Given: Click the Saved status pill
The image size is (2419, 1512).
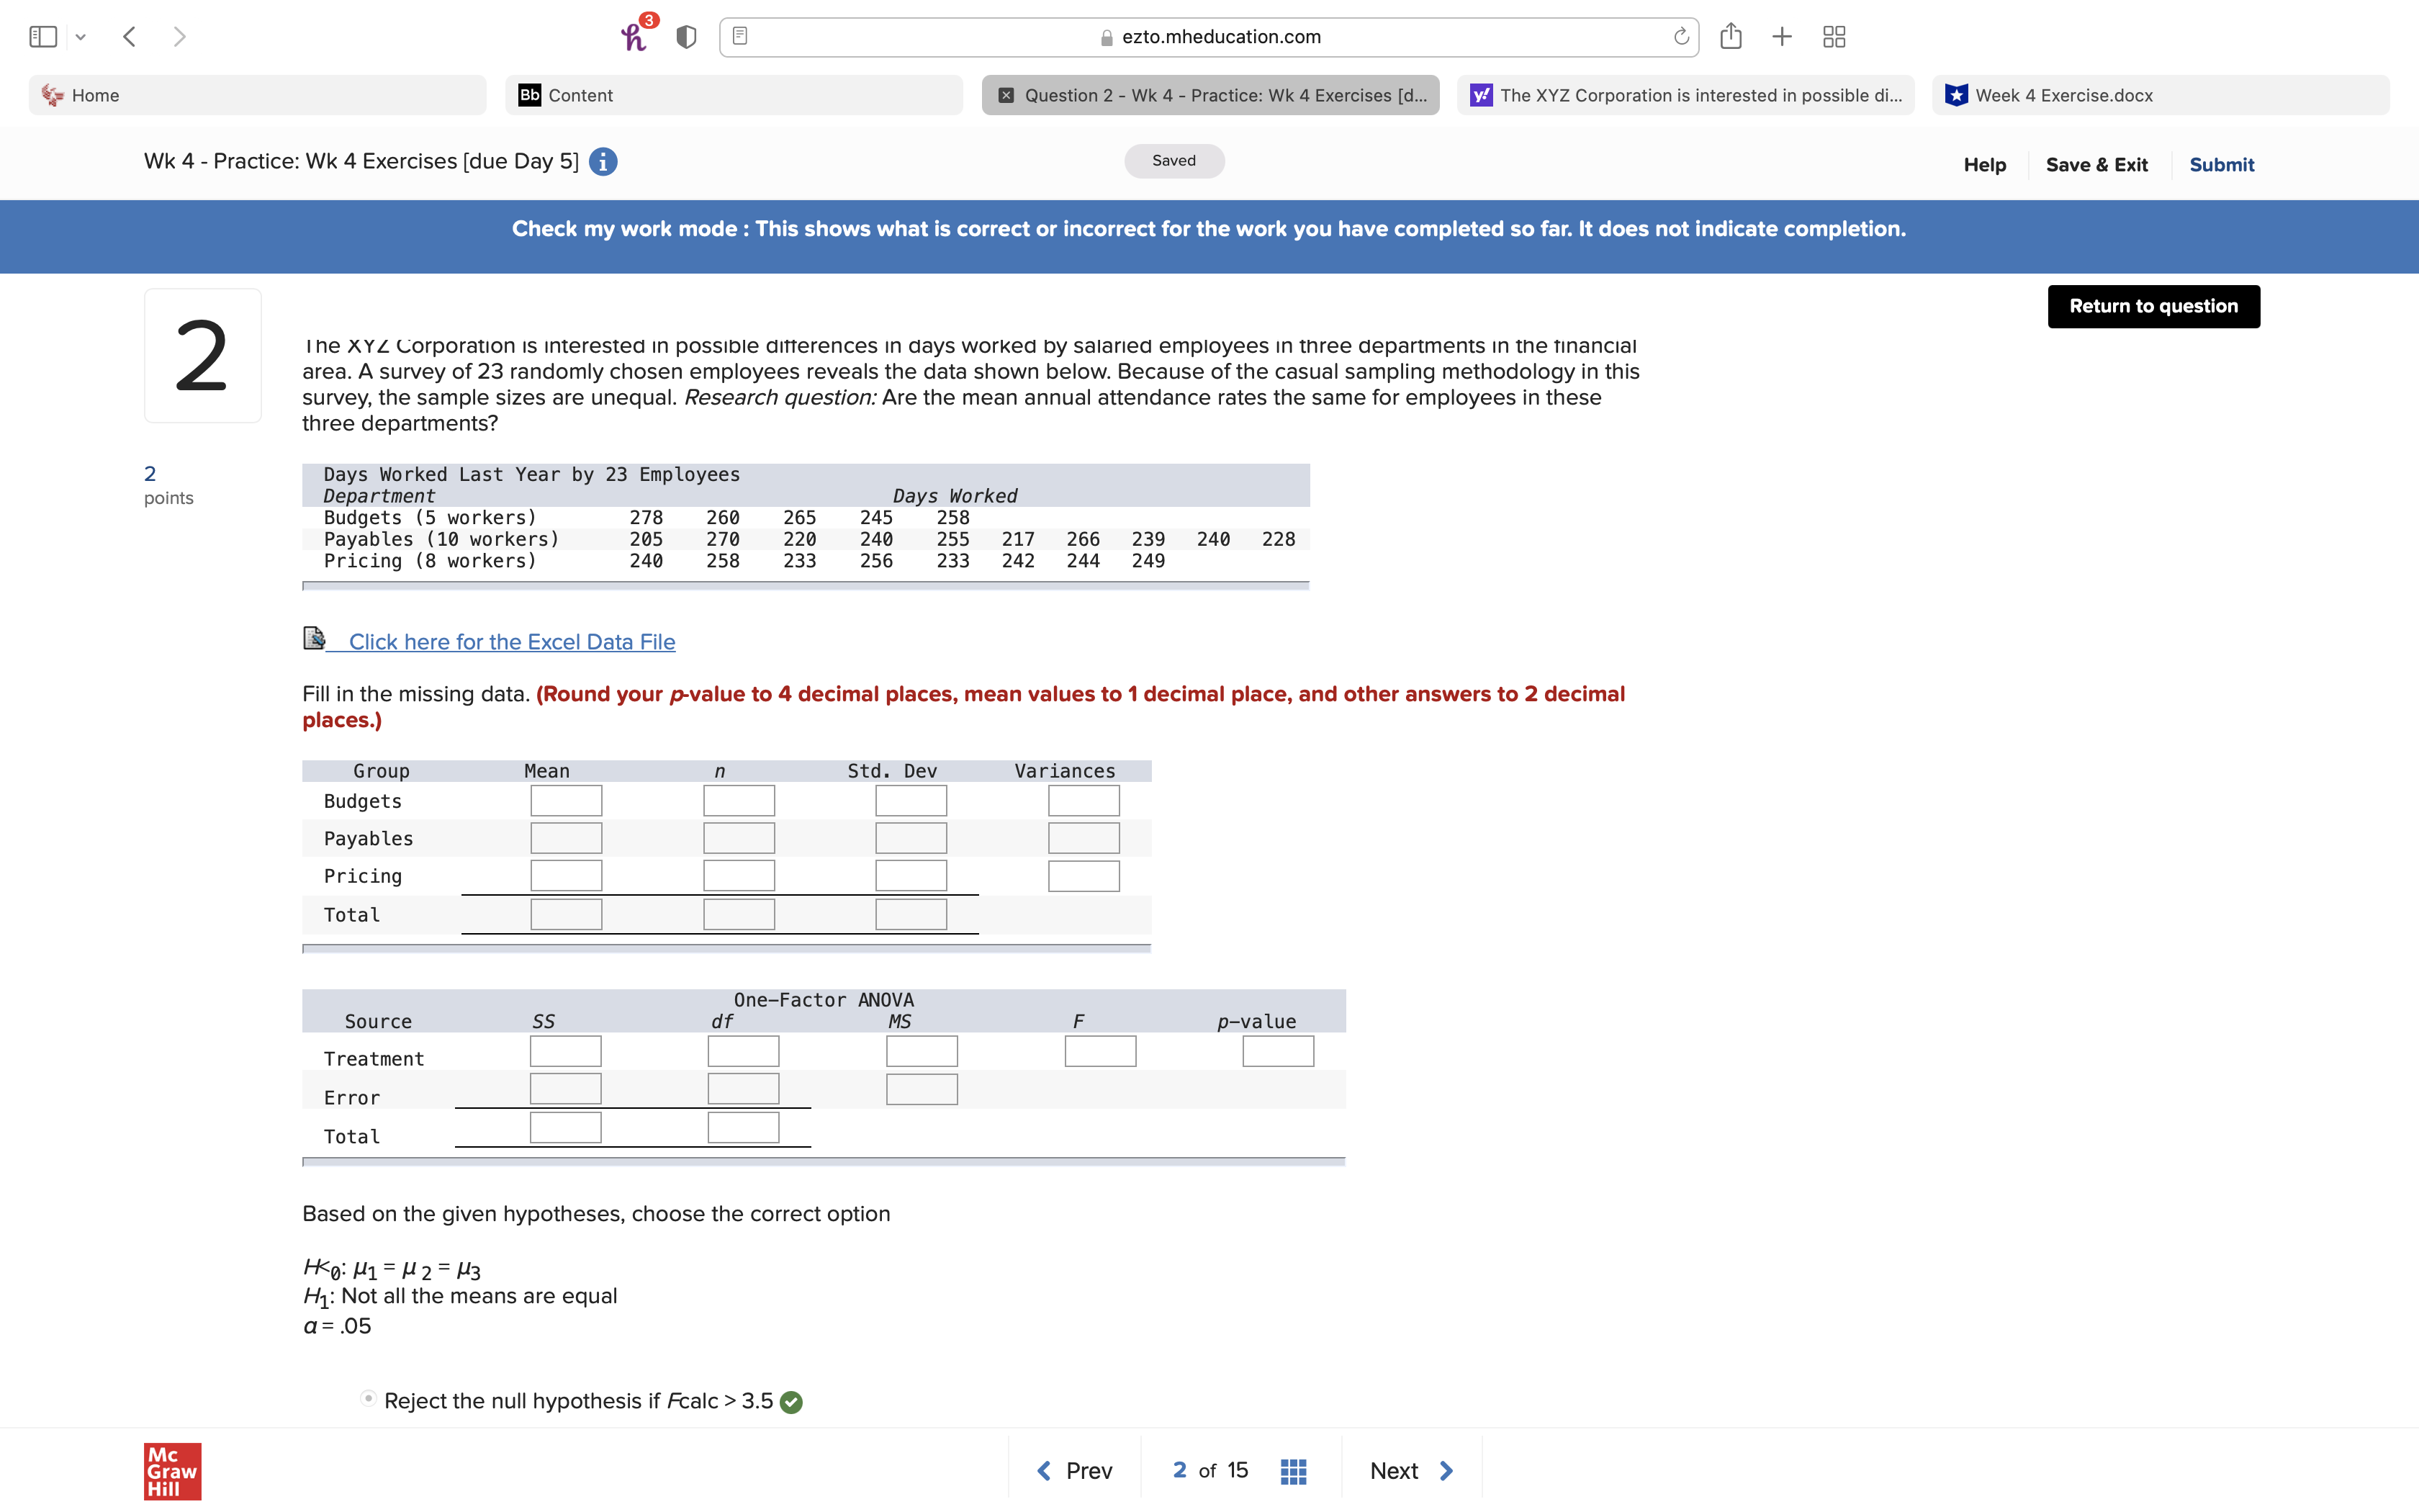Looking at the screenshot, I should click(1174, 160).
